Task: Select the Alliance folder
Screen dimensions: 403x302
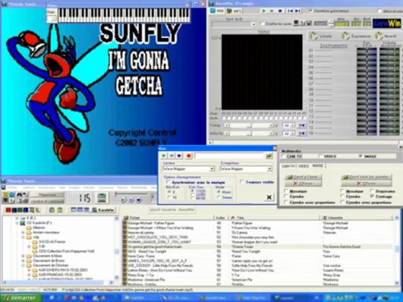Action: 39,227
